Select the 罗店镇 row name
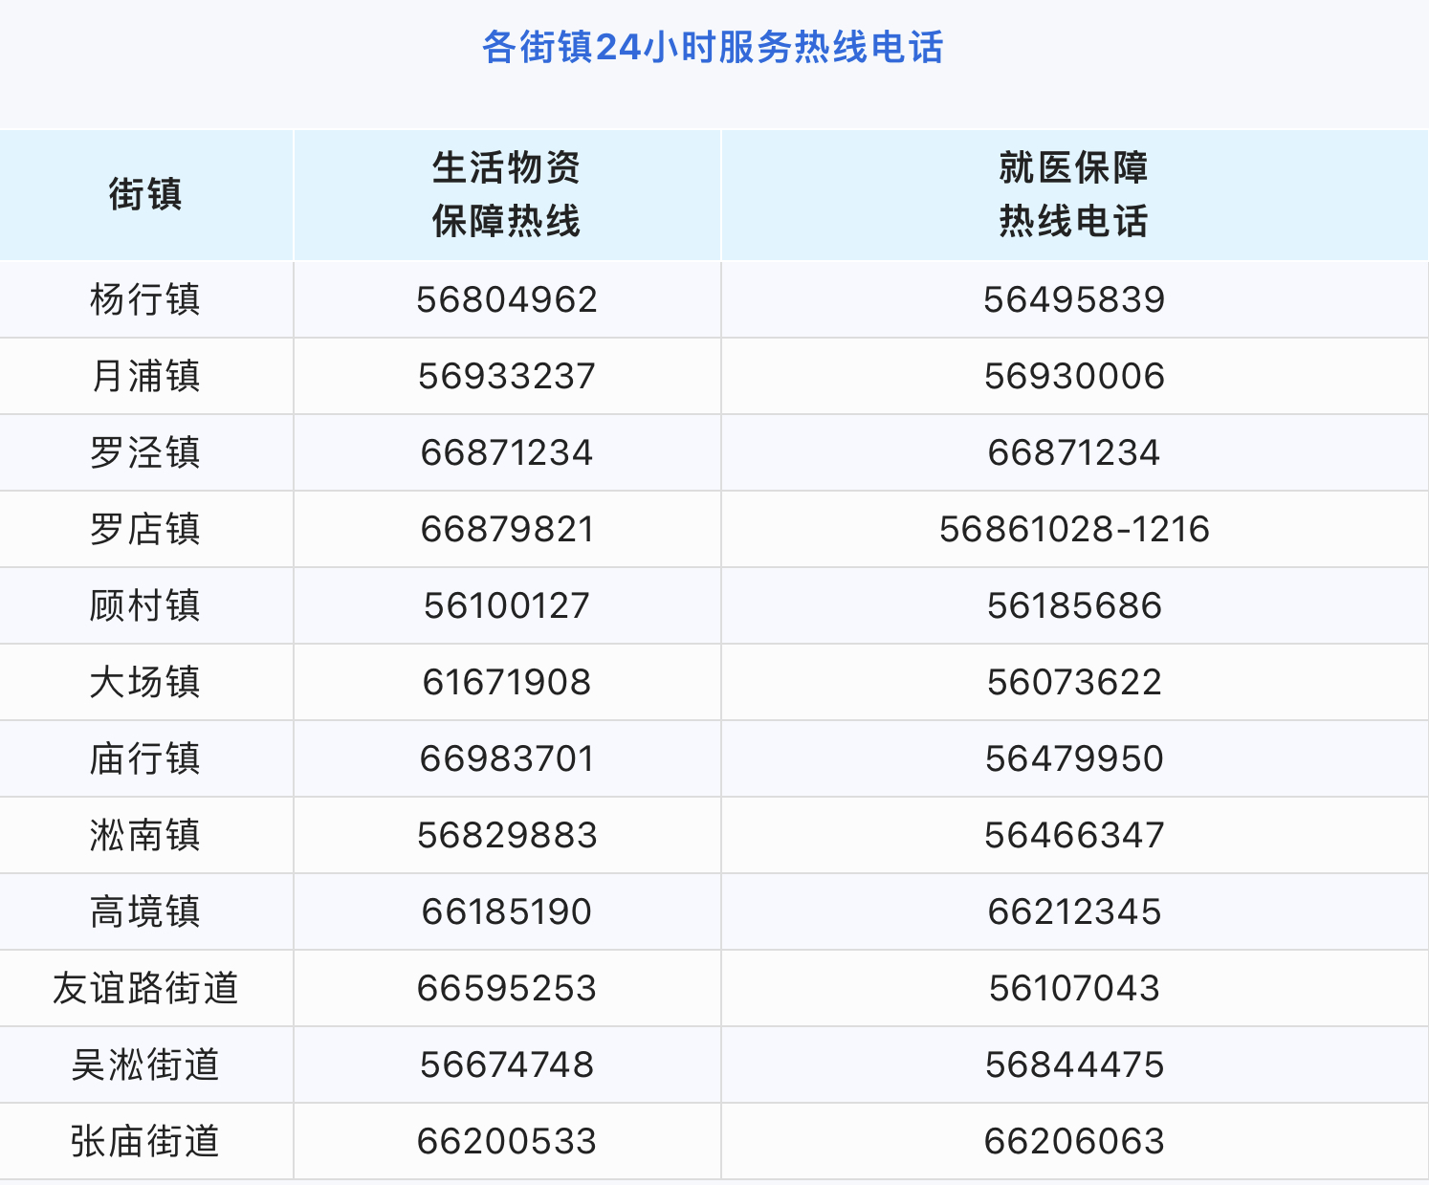 coord(145,529)
